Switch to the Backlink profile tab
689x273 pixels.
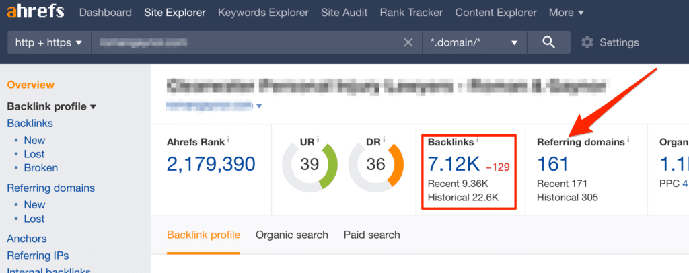point(203,235)
